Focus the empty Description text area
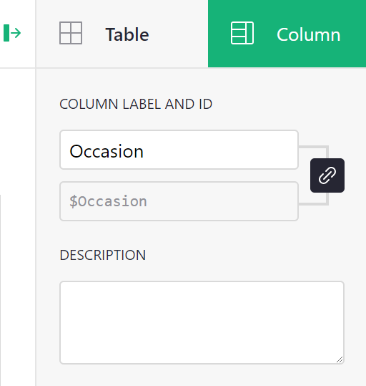 [202, 322]
